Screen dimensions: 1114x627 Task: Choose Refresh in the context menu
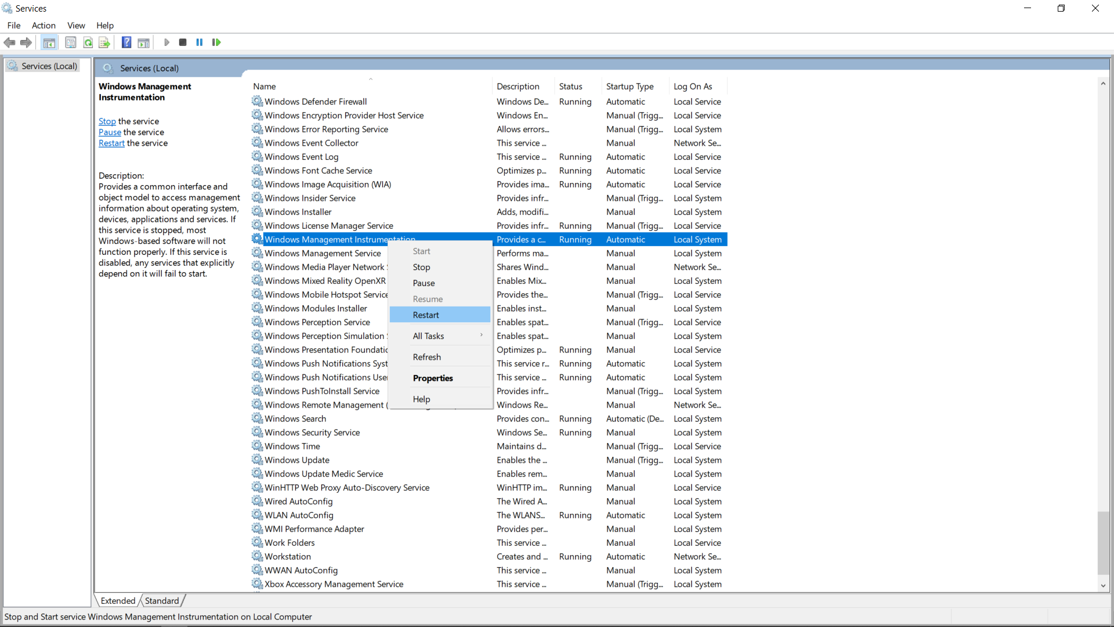click(440, 357)
